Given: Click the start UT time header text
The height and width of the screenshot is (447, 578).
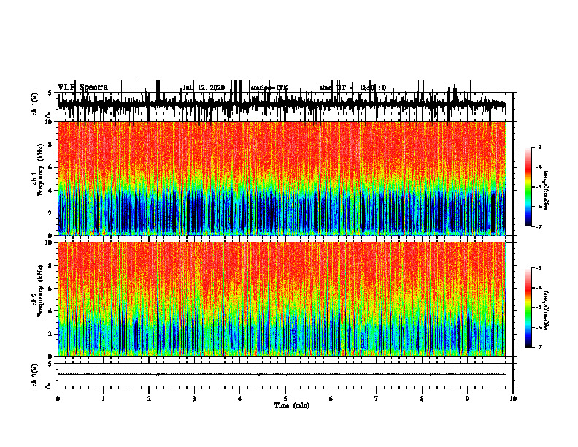Looking at the screenshot, I should coord(352,88).
